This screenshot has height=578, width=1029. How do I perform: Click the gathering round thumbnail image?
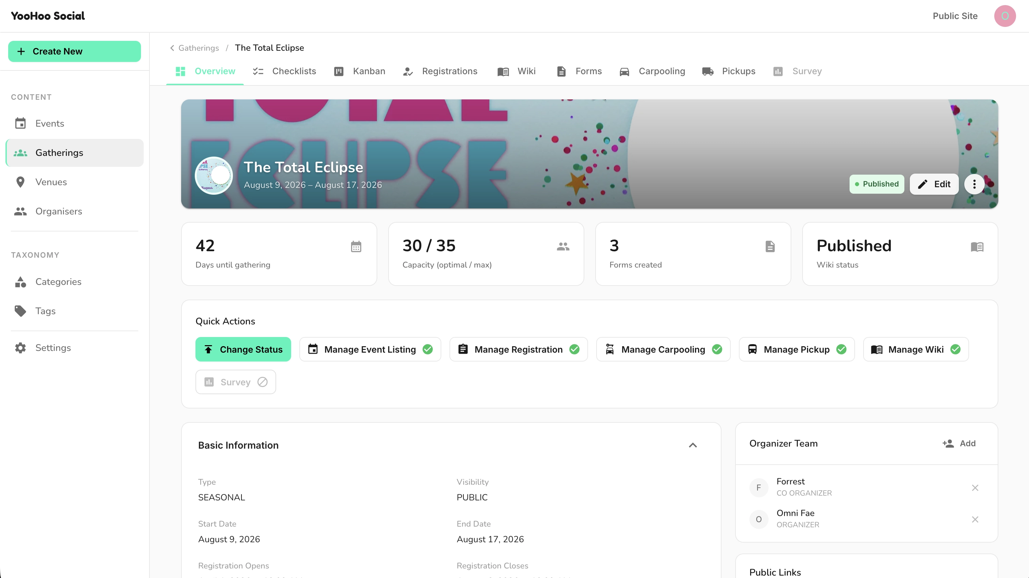(x=214, y=176)
